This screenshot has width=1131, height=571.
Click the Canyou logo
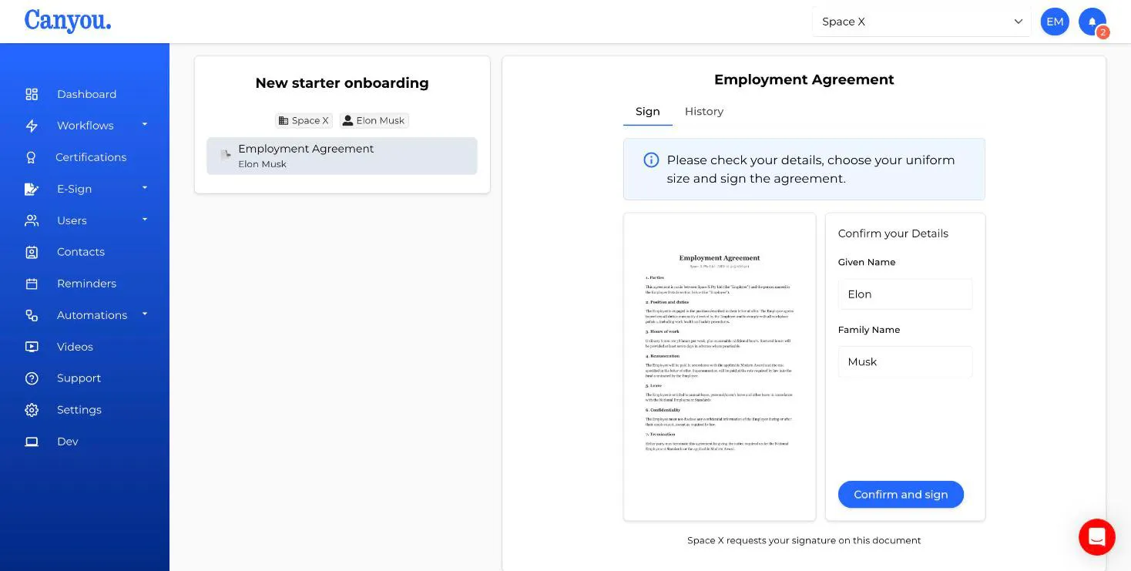(68, 21)
